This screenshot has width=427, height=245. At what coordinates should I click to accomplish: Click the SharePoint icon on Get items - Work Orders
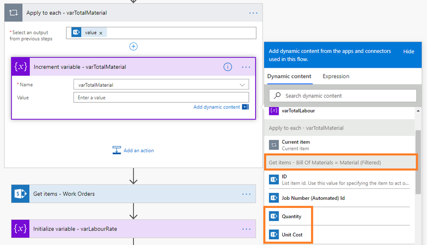click(21, 194)
